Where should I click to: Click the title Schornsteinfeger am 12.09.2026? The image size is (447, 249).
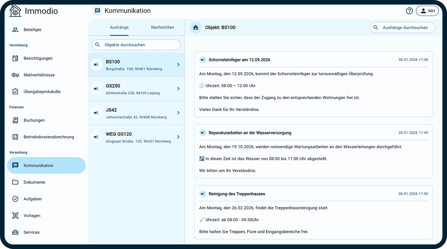(239, 60)
